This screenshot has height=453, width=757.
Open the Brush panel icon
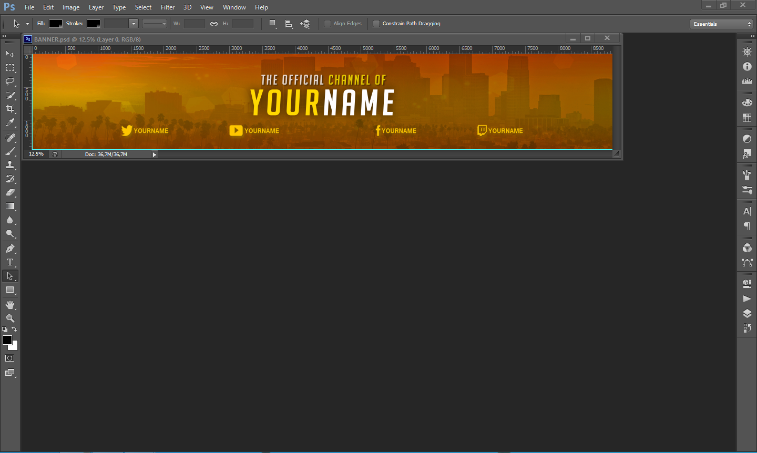(747, 176)
